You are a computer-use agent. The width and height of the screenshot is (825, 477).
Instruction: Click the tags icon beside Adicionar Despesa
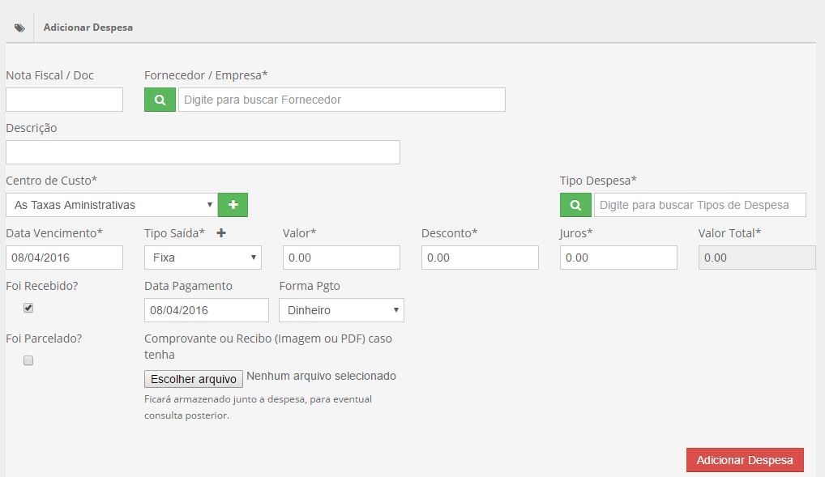pos(19,28)
